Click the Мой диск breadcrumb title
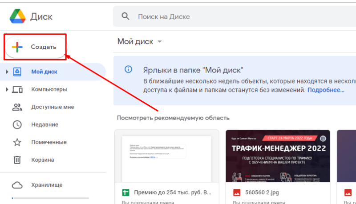 coord(135,42)
